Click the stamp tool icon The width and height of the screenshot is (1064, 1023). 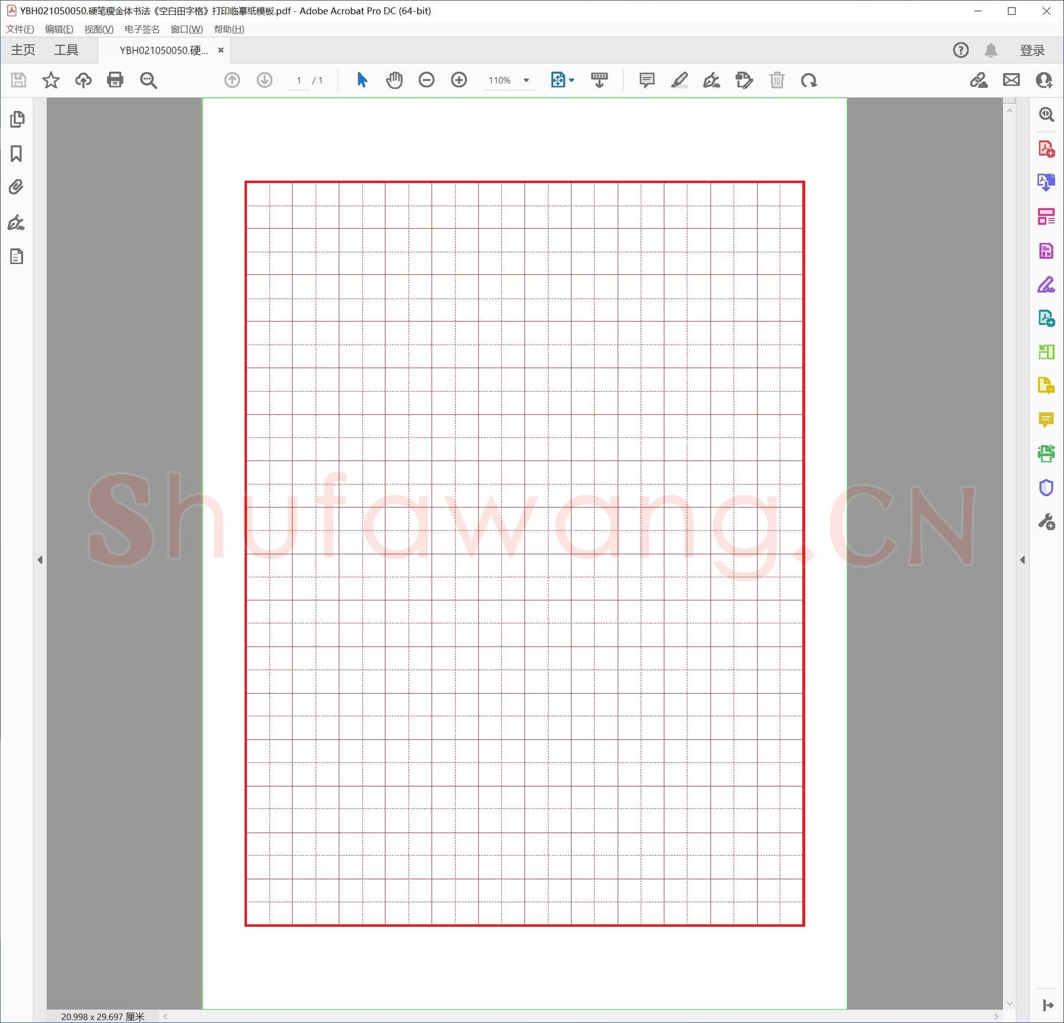tap(744, 80)
